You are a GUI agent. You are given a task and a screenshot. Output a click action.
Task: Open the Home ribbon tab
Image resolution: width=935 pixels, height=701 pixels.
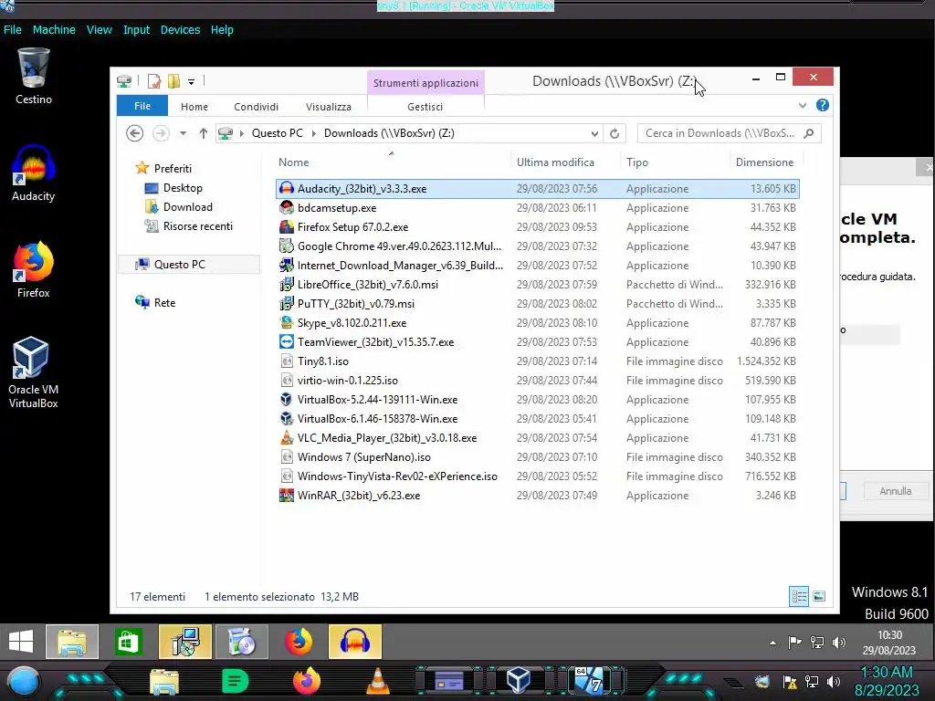pos(194,107)
